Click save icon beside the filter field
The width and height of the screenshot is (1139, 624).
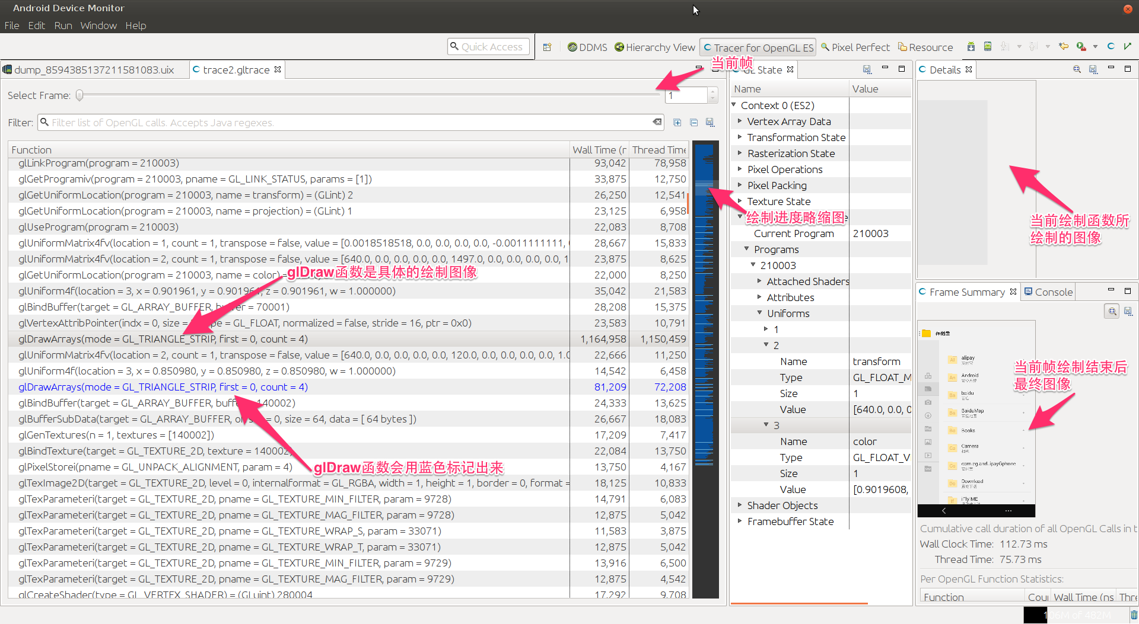[x=710, y=123]
